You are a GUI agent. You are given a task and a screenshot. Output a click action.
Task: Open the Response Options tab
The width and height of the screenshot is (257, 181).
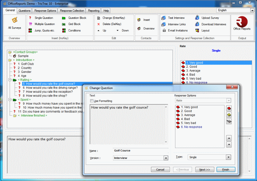tap(45, 11)
